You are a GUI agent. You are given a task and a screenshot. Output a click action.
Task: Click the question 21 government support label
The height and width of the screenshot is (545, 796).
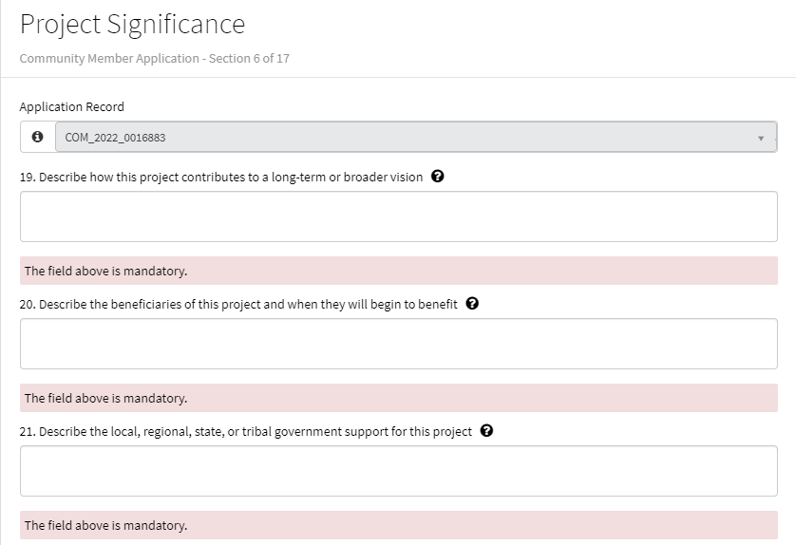tap(246, 431)
